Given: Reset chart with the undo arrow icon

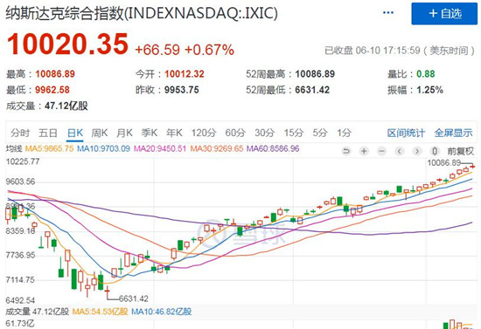Looking at the screenshot, I should [346, 151].
